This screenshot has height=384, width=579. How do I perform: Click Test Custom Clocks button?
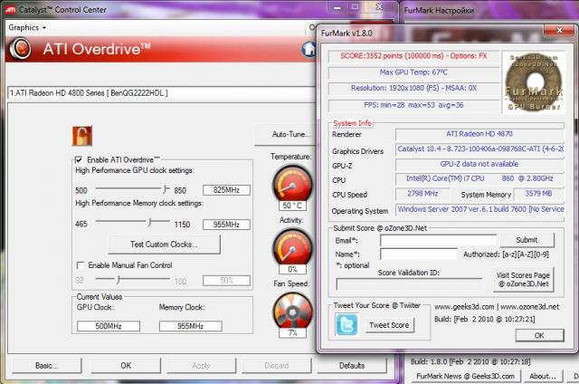click(164, 245)
